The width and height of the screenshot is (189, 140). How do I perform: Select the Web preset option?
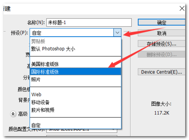click(x=76, y=94)
